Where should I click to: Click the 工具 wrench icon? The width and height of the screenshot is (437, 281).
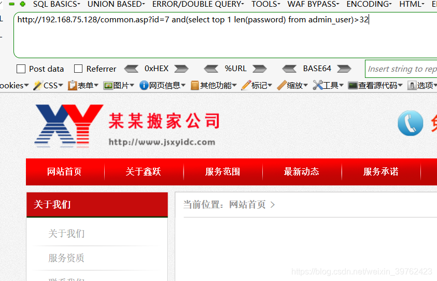coord(317,85)
